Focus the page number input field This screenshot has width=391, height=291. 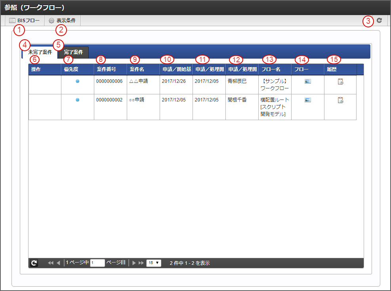tap(97, 263)
